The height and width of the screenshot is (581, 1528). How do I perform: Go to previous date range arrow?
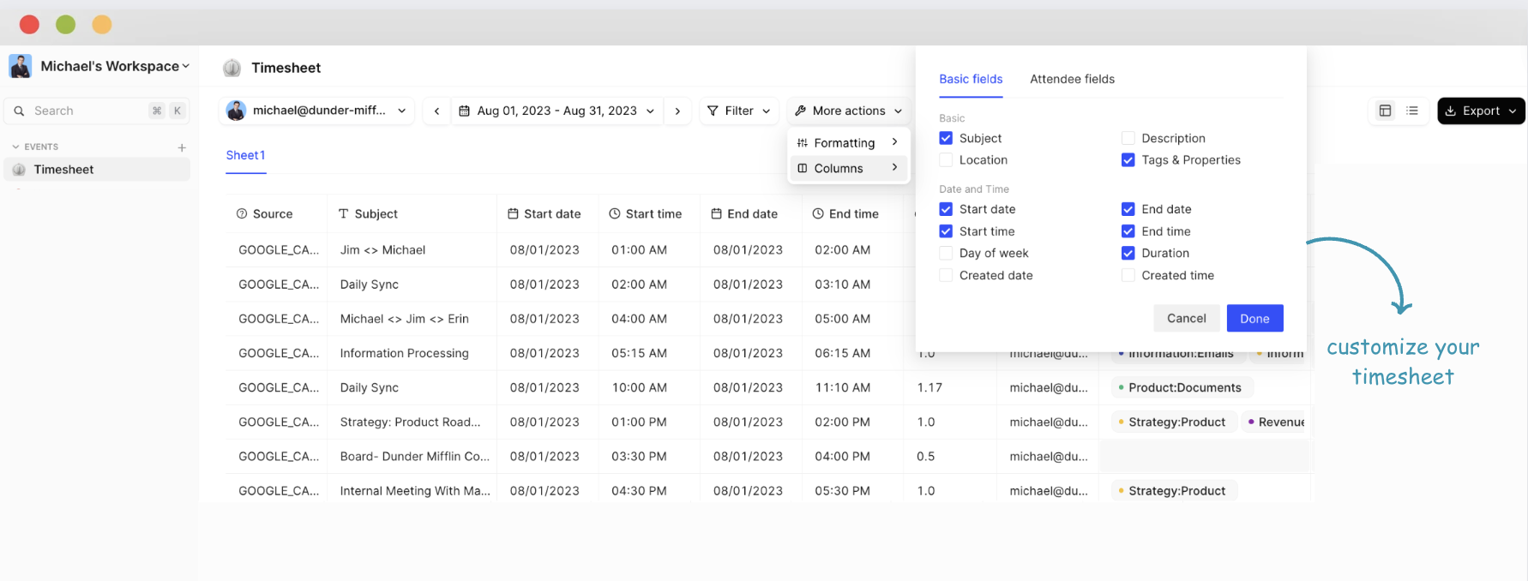436,111
